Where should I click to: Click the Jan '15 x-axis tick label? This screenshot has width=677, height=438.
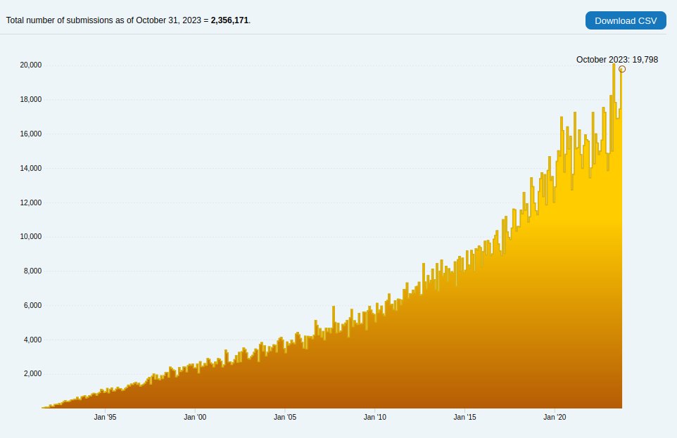click(x=464, y=417)
